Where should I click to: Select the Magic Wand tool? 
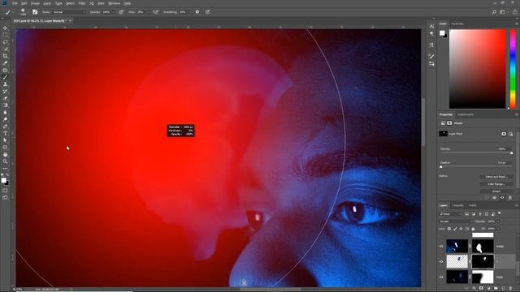pos(5,49)
